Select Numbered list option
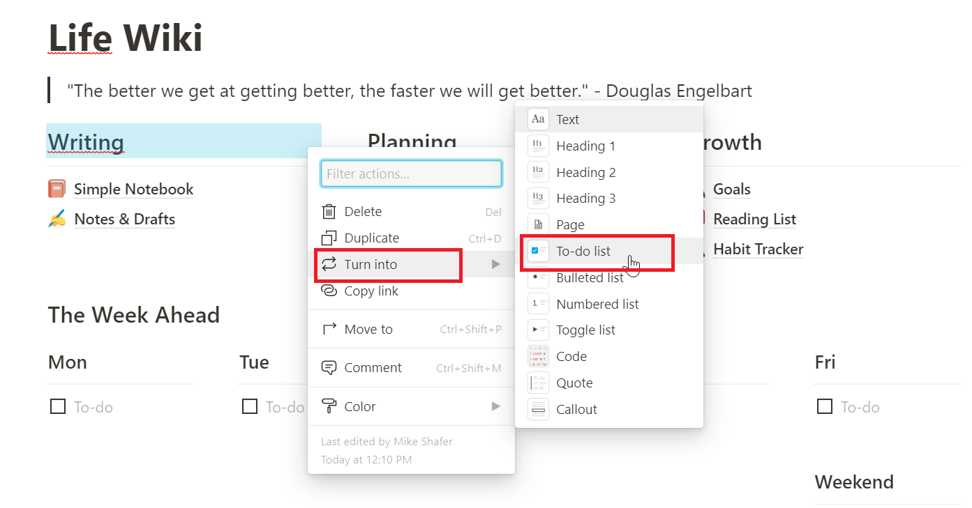Viewport: 972px width, 508px height. point(597,304)
